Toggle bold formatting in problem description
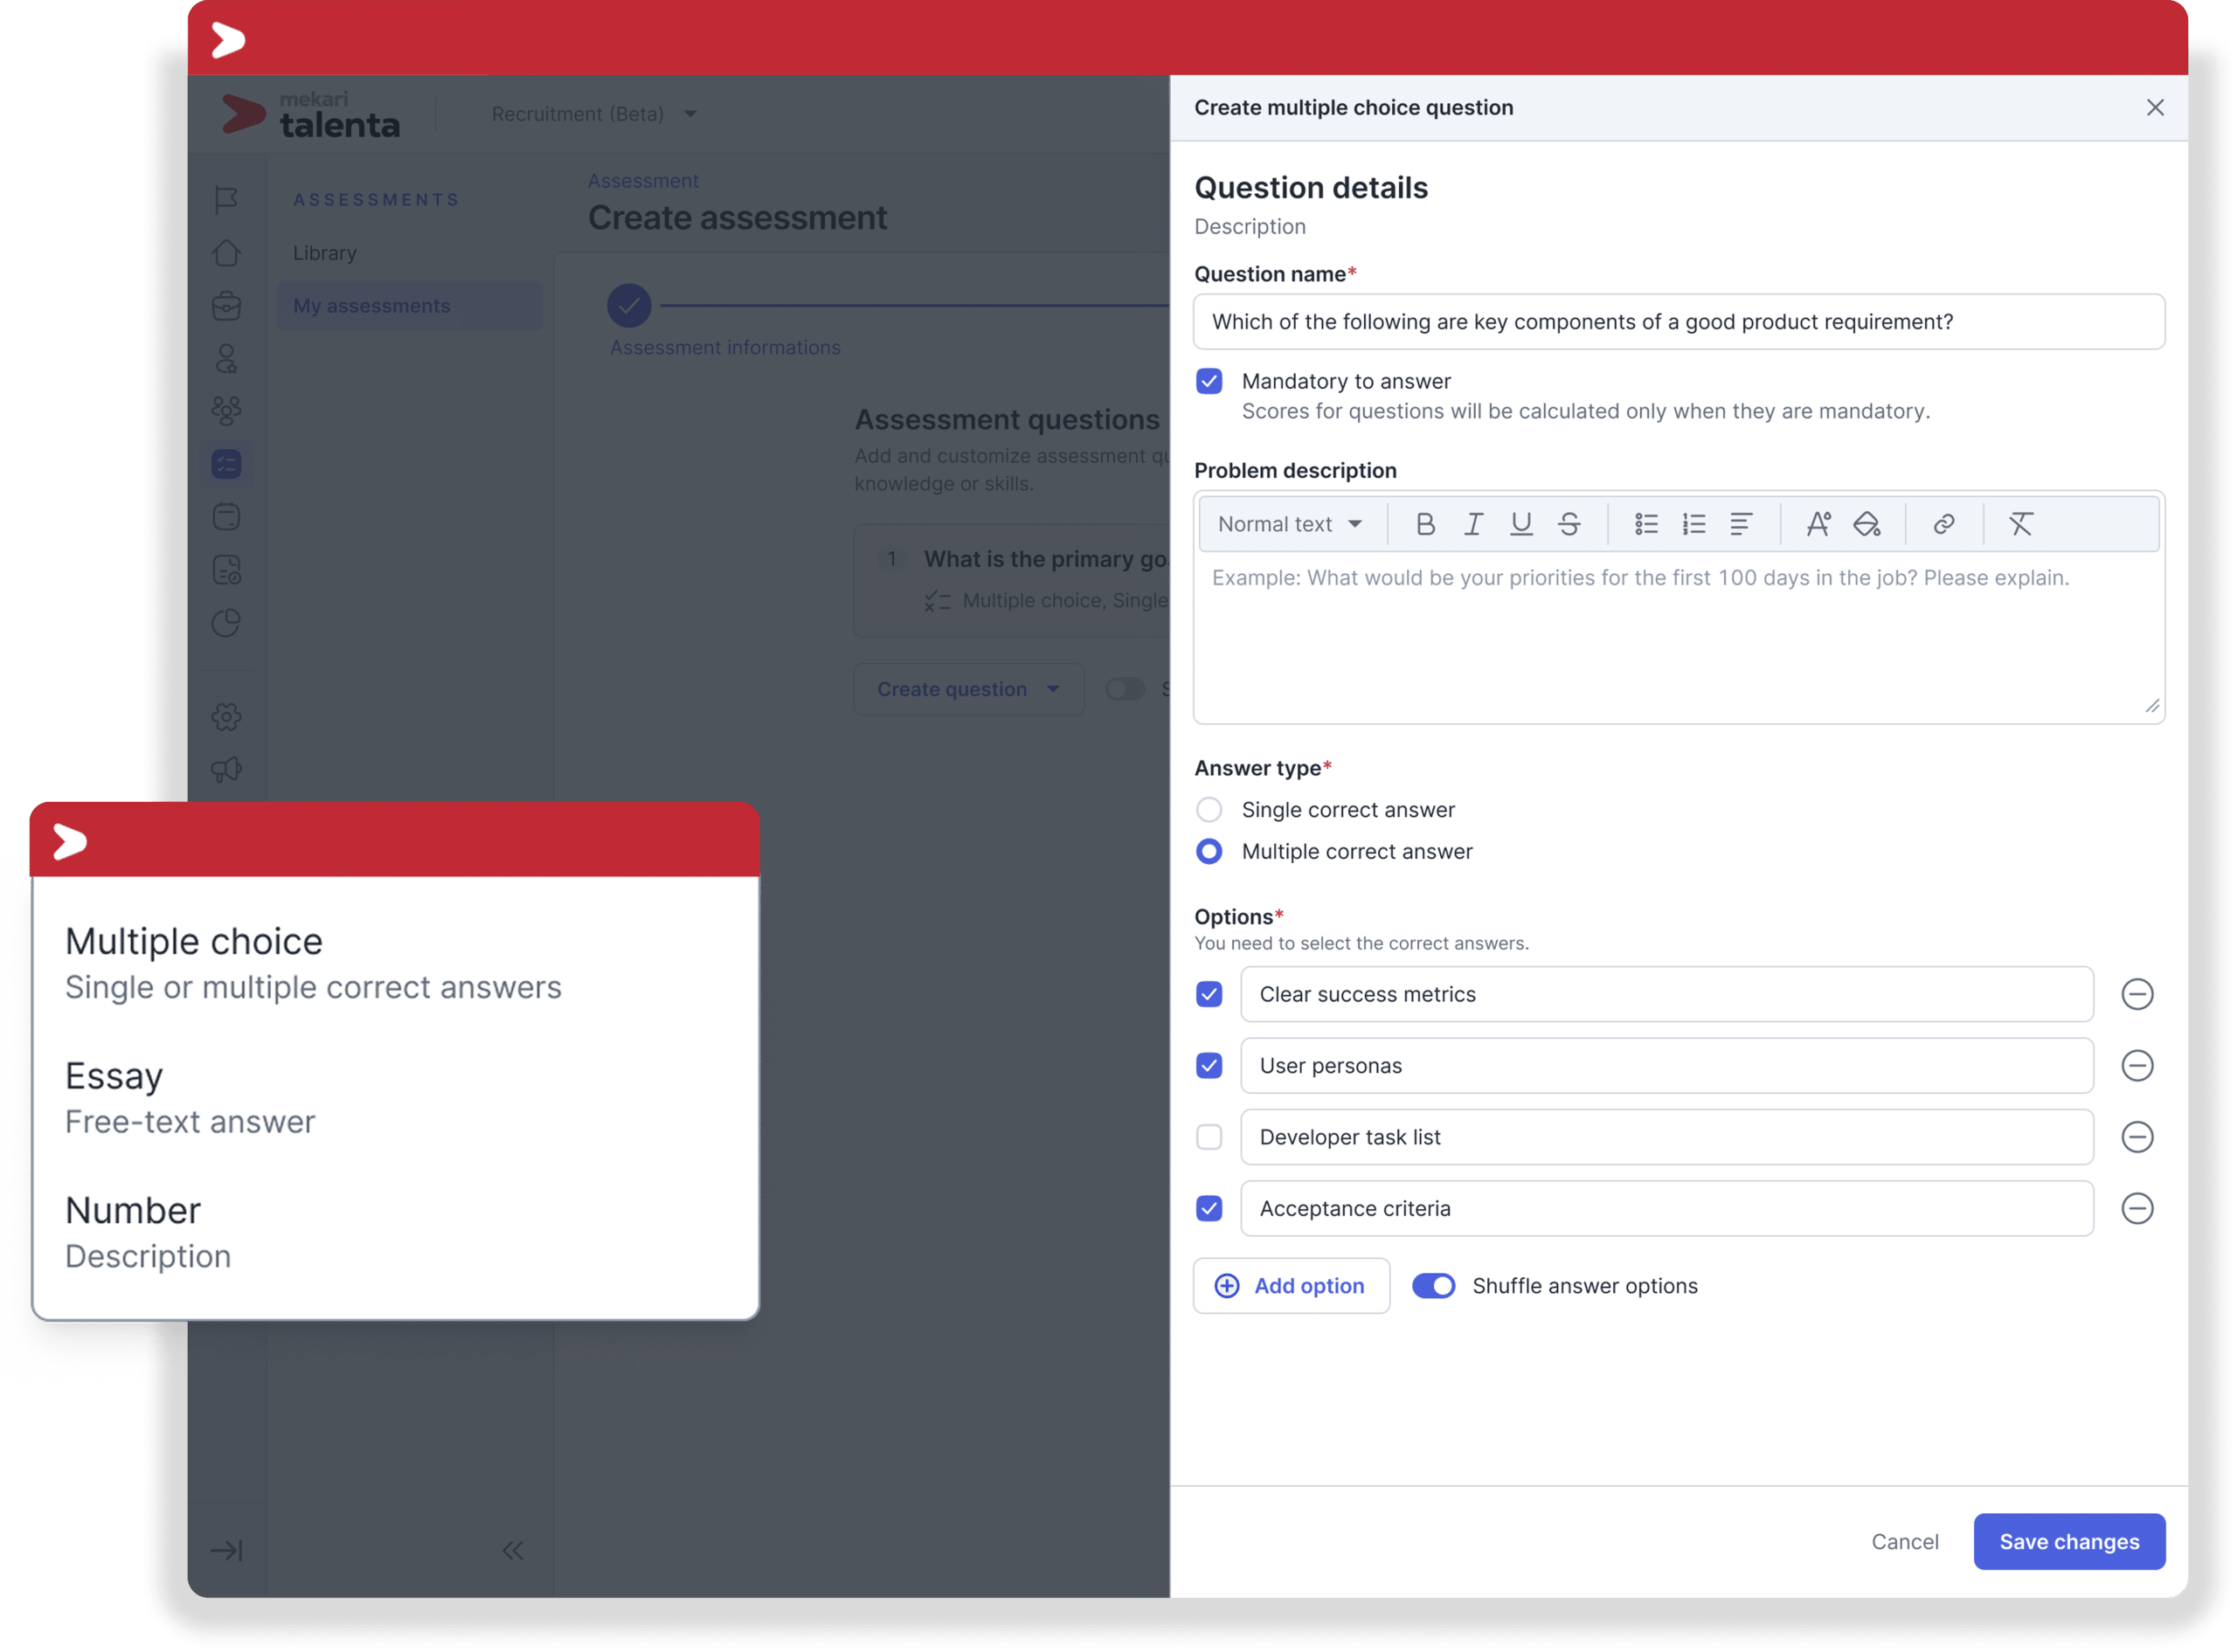This screenshot has width=2237, height=1652. point(1425,524)
